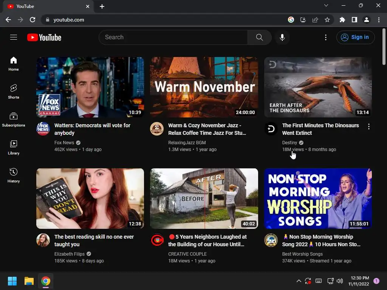Open the 'This is why you don't read' thumbnail
Viewport: 387px width, 290px height.
(x=90, y=199)
